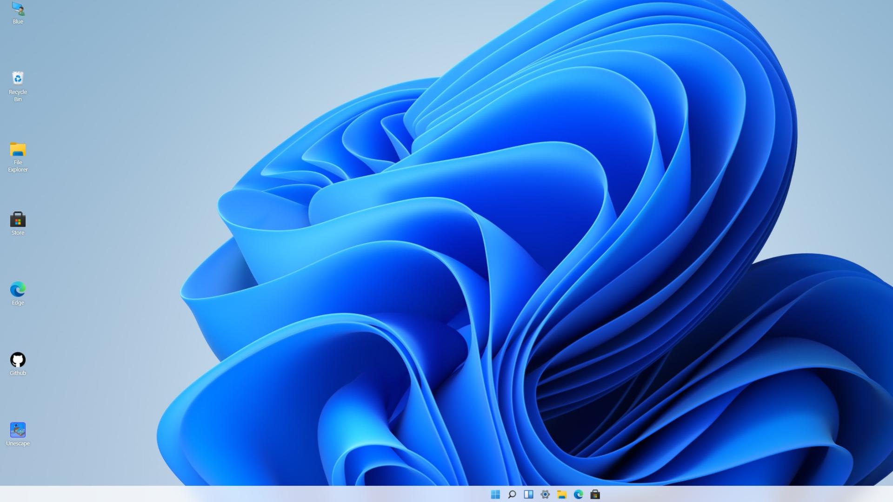Open the Widgets panel from the taskbar
This screenshot has width=893, height=502.
point(528,494)
